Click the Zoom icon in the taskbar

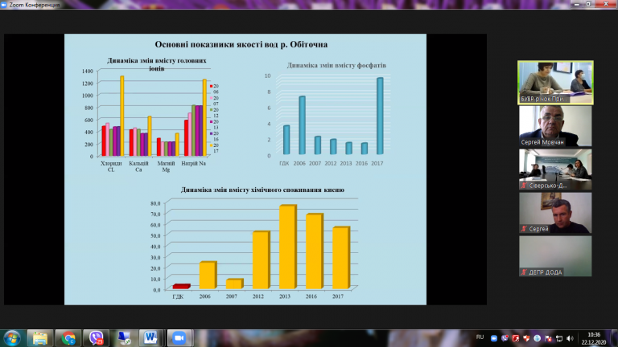pyautogui.click(x=179, y=338)
